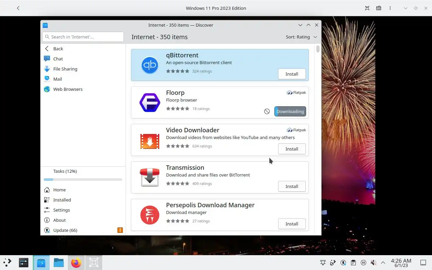The height and width of the screenshot is (270, 432).
Task: Click the 409 ratings text for Transmission
Action: coord(202,184)
